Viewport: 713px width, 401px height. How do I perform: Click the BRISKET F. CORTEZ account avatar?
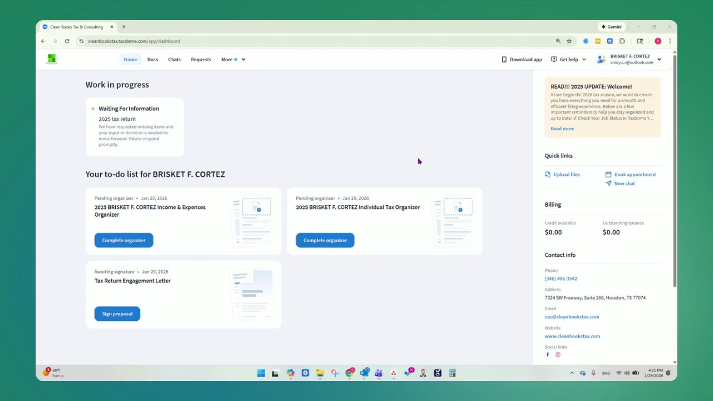(601, 59)
